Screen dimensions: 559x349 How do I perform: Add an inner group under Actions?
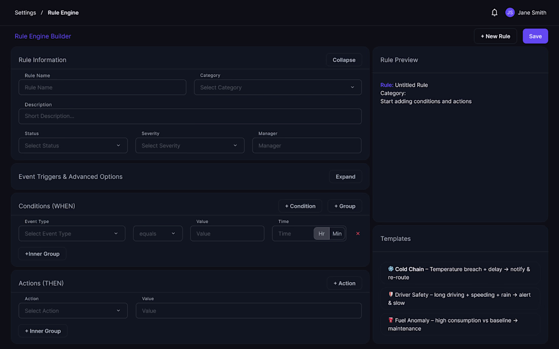coord(43,331)
